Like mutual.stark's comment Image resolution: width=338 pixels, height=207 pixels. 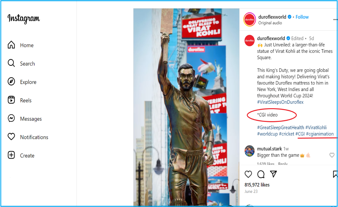coord(332,155)
